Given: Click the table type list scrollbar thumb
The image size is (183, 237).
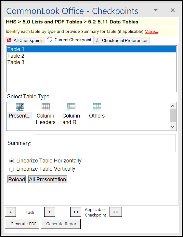Looking at the screenshot, I should (173, 116).
